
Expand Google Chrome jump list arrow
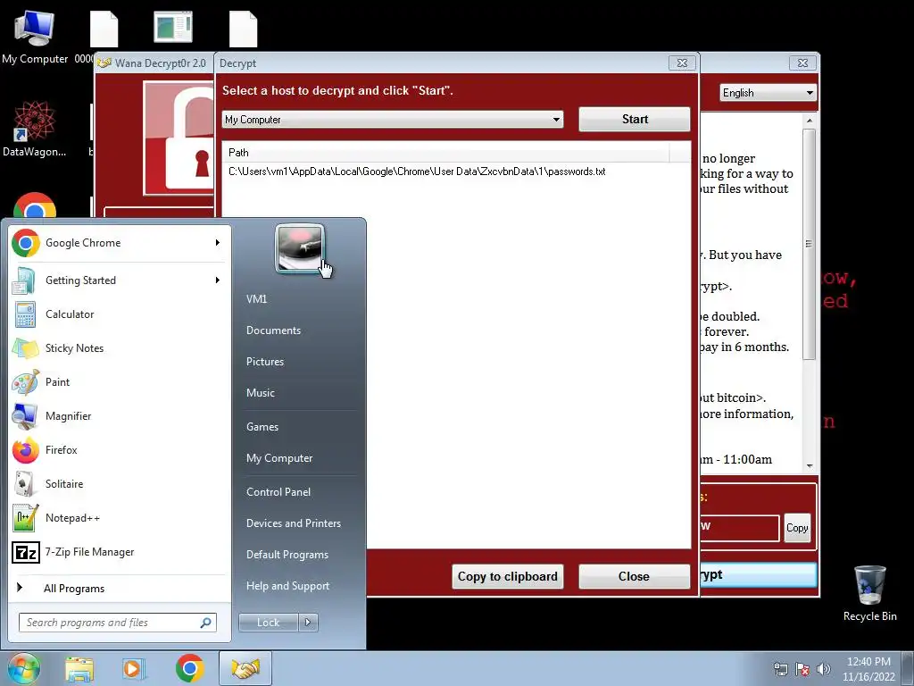(x=218, y=243)
